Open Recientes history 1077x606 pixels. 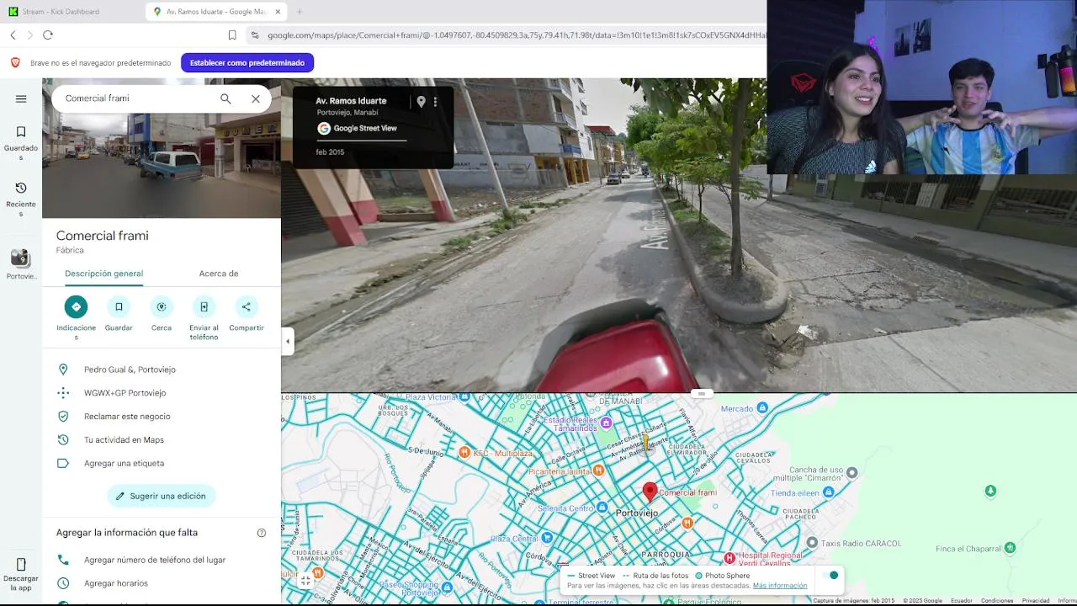click(x=21, y=199)
